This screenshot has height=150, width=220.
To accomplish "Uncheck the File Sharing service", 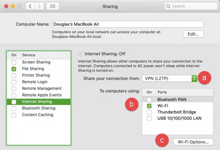I will tap(14, 69).
